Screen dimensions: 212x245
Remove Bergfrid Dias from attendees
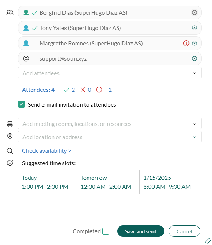point(194,12)
